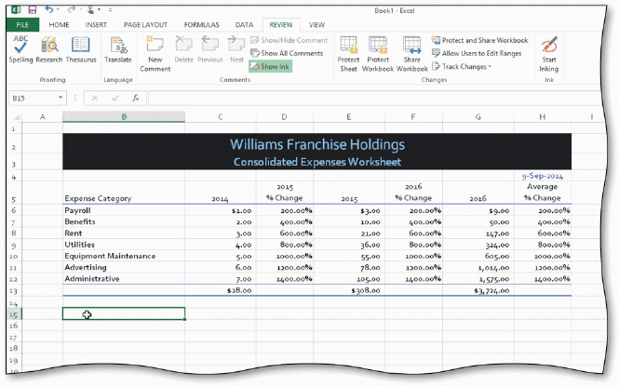Click the Save icon in the Quick Access Toolbar
Viewport: 619px width, 386px height.
click(x=32, y=10)
